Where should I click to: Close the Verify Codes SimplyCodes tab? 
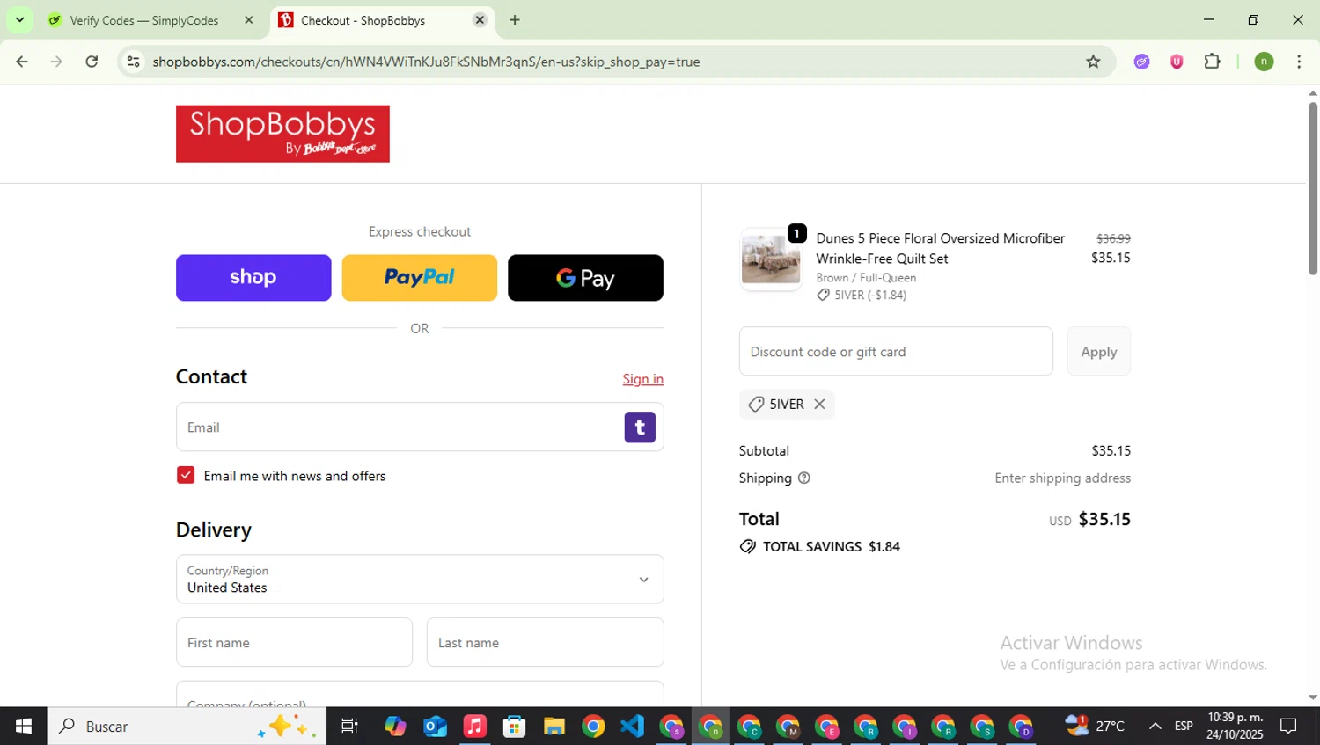click(249, 20)
